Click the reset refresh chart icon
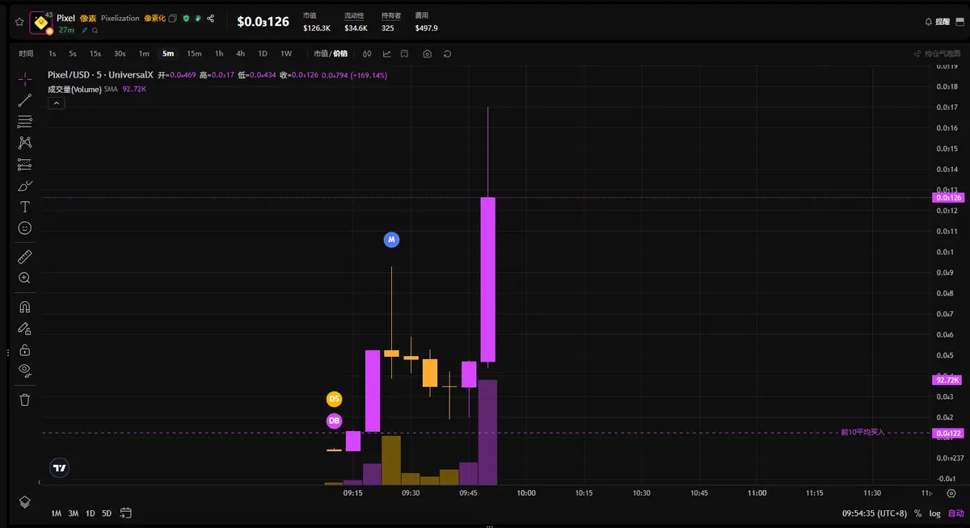Image resolution: width=970 pixels, height=528 pixels. [447, 53]
